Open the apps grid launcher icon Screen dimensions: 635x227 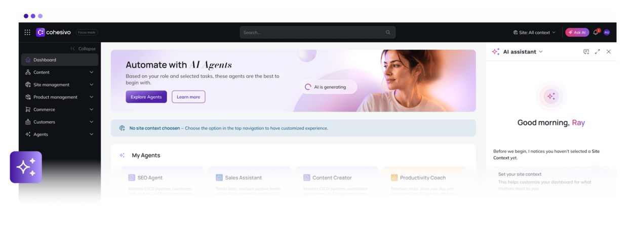point(27,32)
